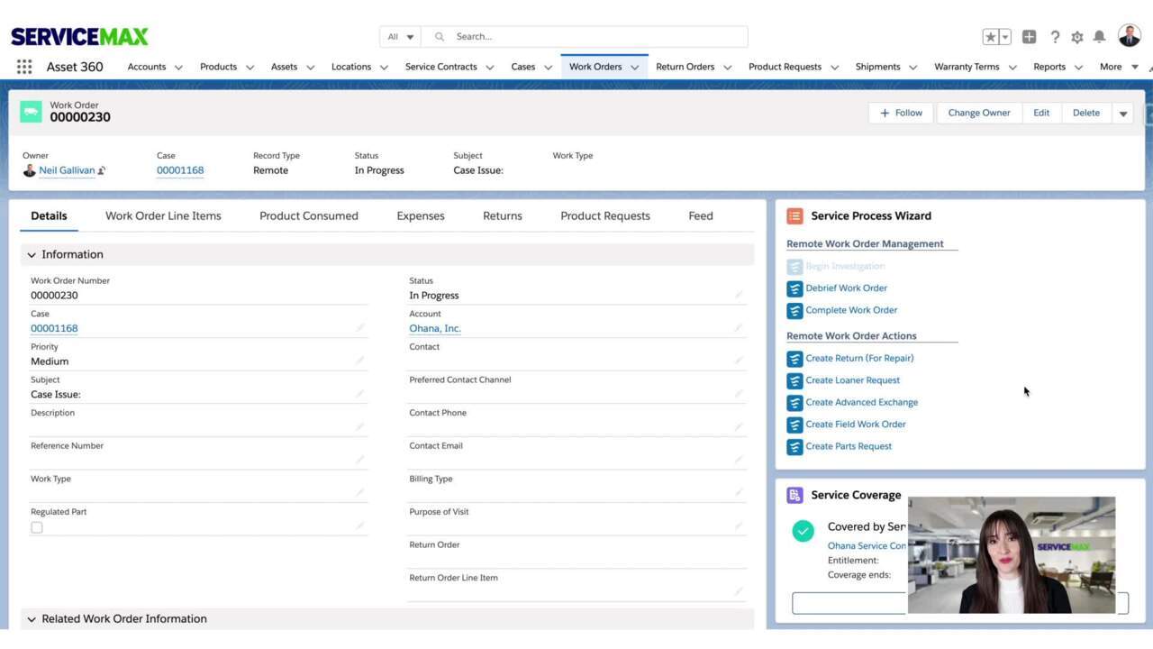The image size is (1153, 649).
Task: Click the Create Advanced Exchange icon
Action: tap(794, 403)
